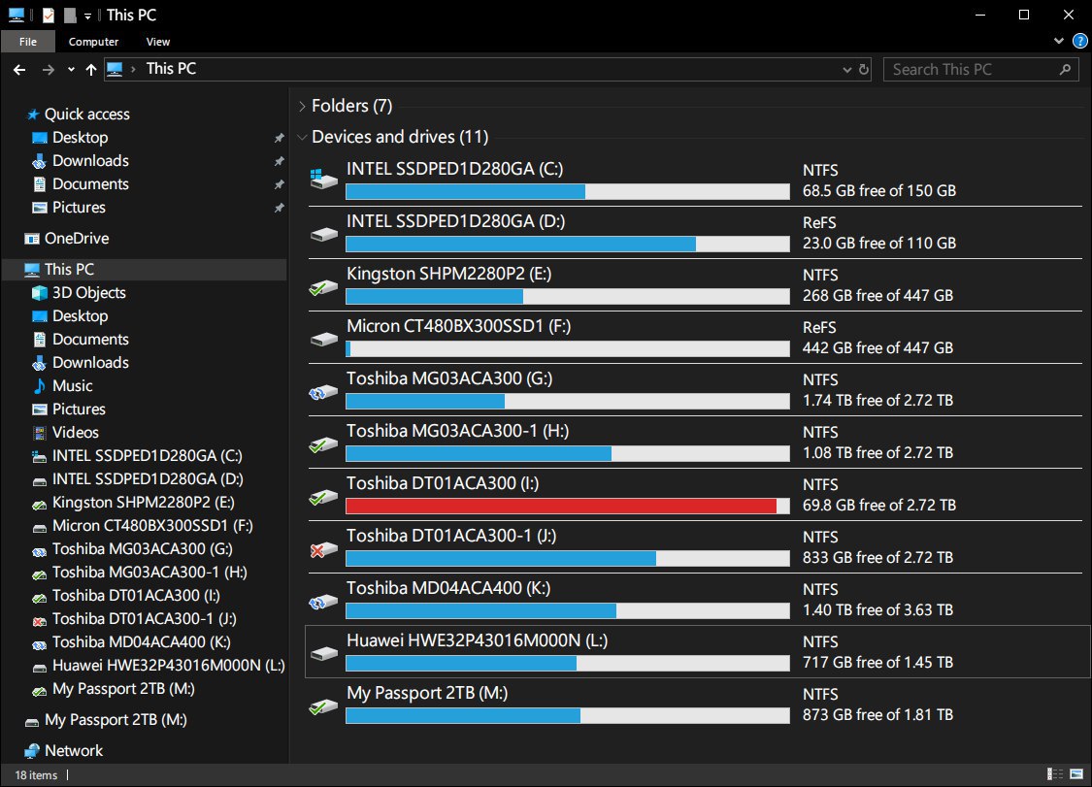Switch to Large icons view in status bar

click(x=1076, y=773)
